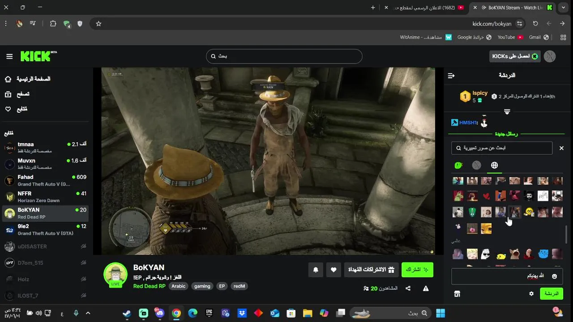Click the emote picker scrollbar
The height and width of the screenshot is (322, 573).
click(x=567, y=234)
